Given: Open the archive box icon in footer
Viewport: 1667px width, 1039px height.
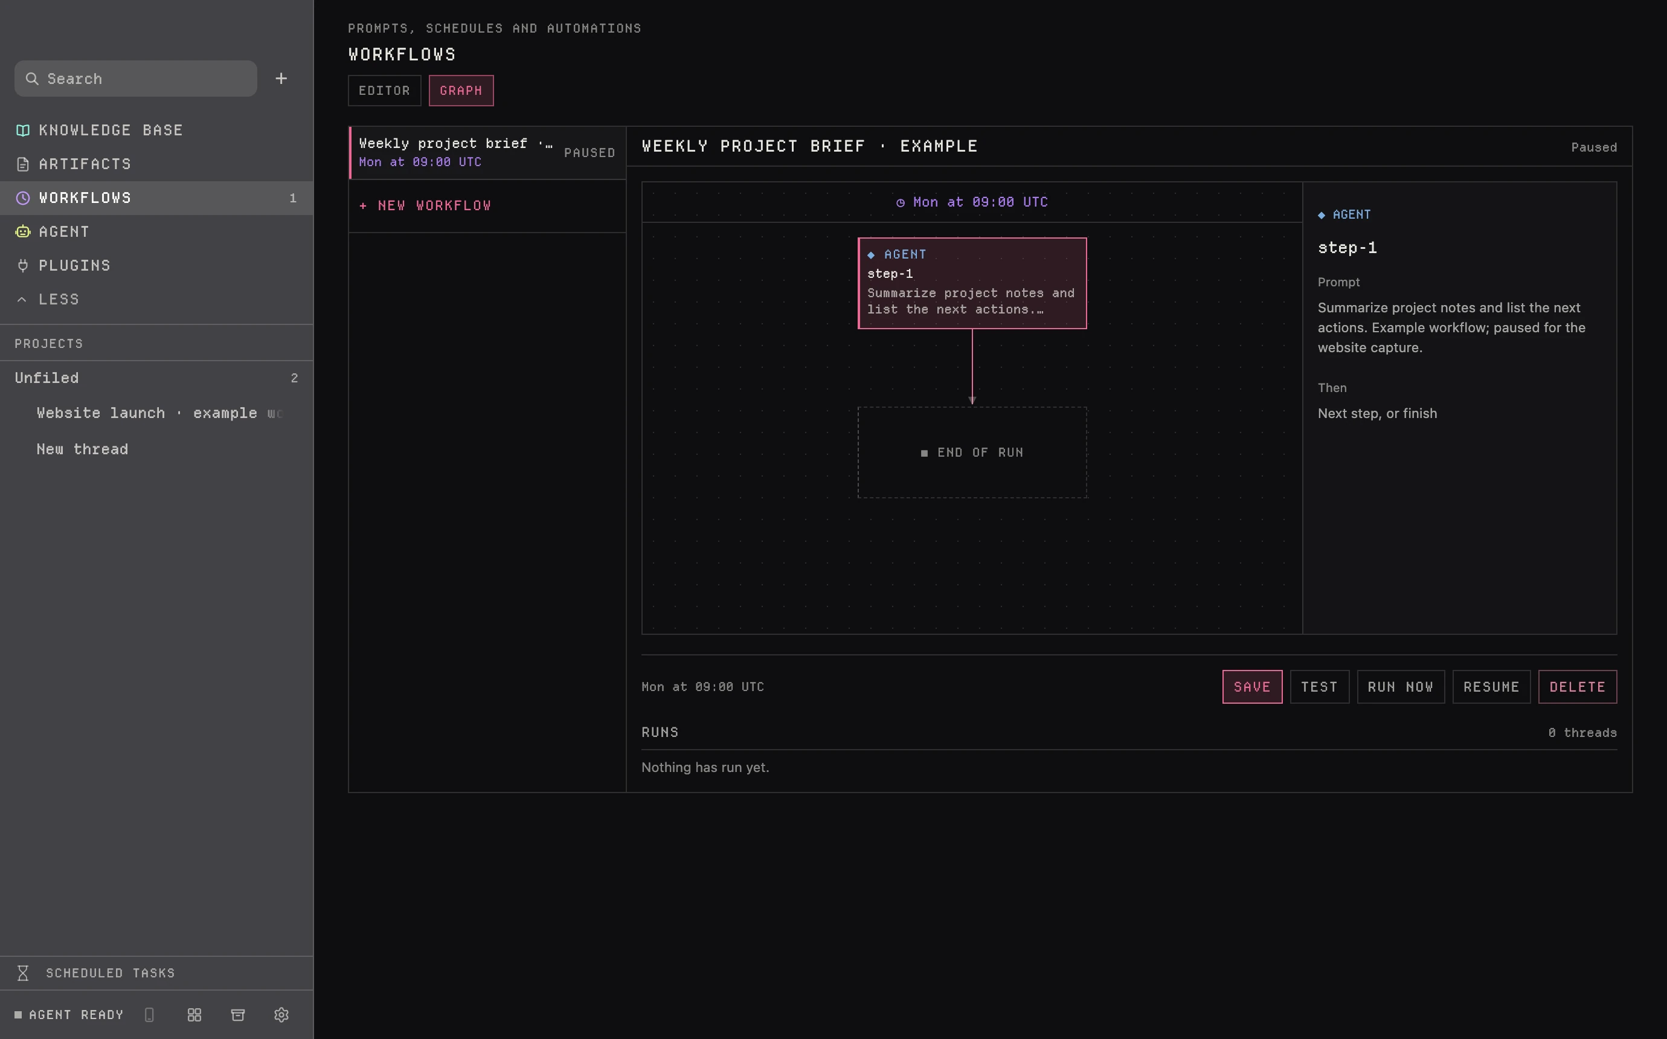Looking at the screenshot, I should click(x=237, y=1014).
